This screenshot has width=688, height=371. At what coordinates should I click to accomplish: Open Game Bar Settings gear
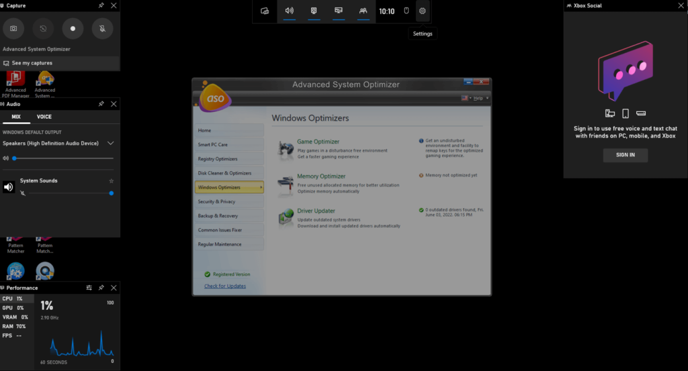[422, 11]
